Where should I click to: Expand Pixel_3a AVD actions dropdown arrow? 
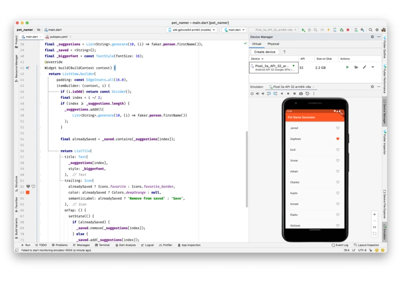pos(373,67)
